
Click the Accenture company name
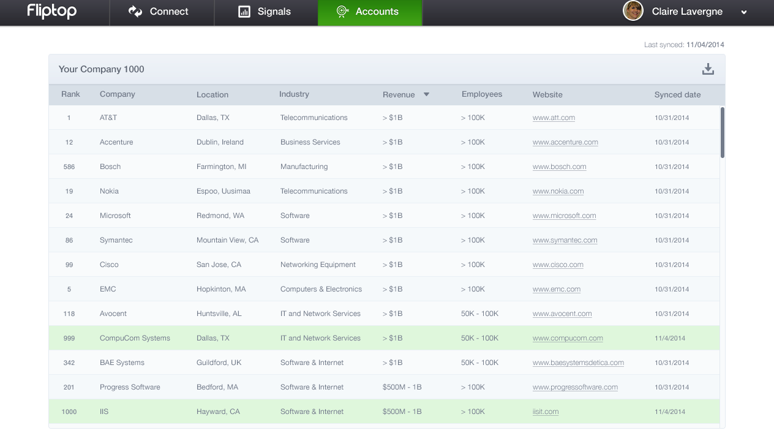(116, 142)
